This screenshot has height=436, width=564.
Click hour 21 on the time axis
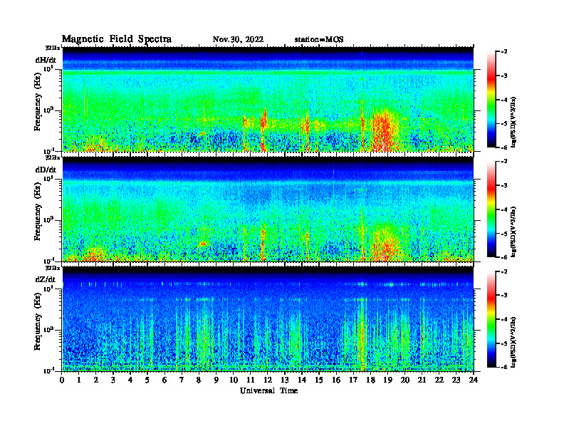422,380
